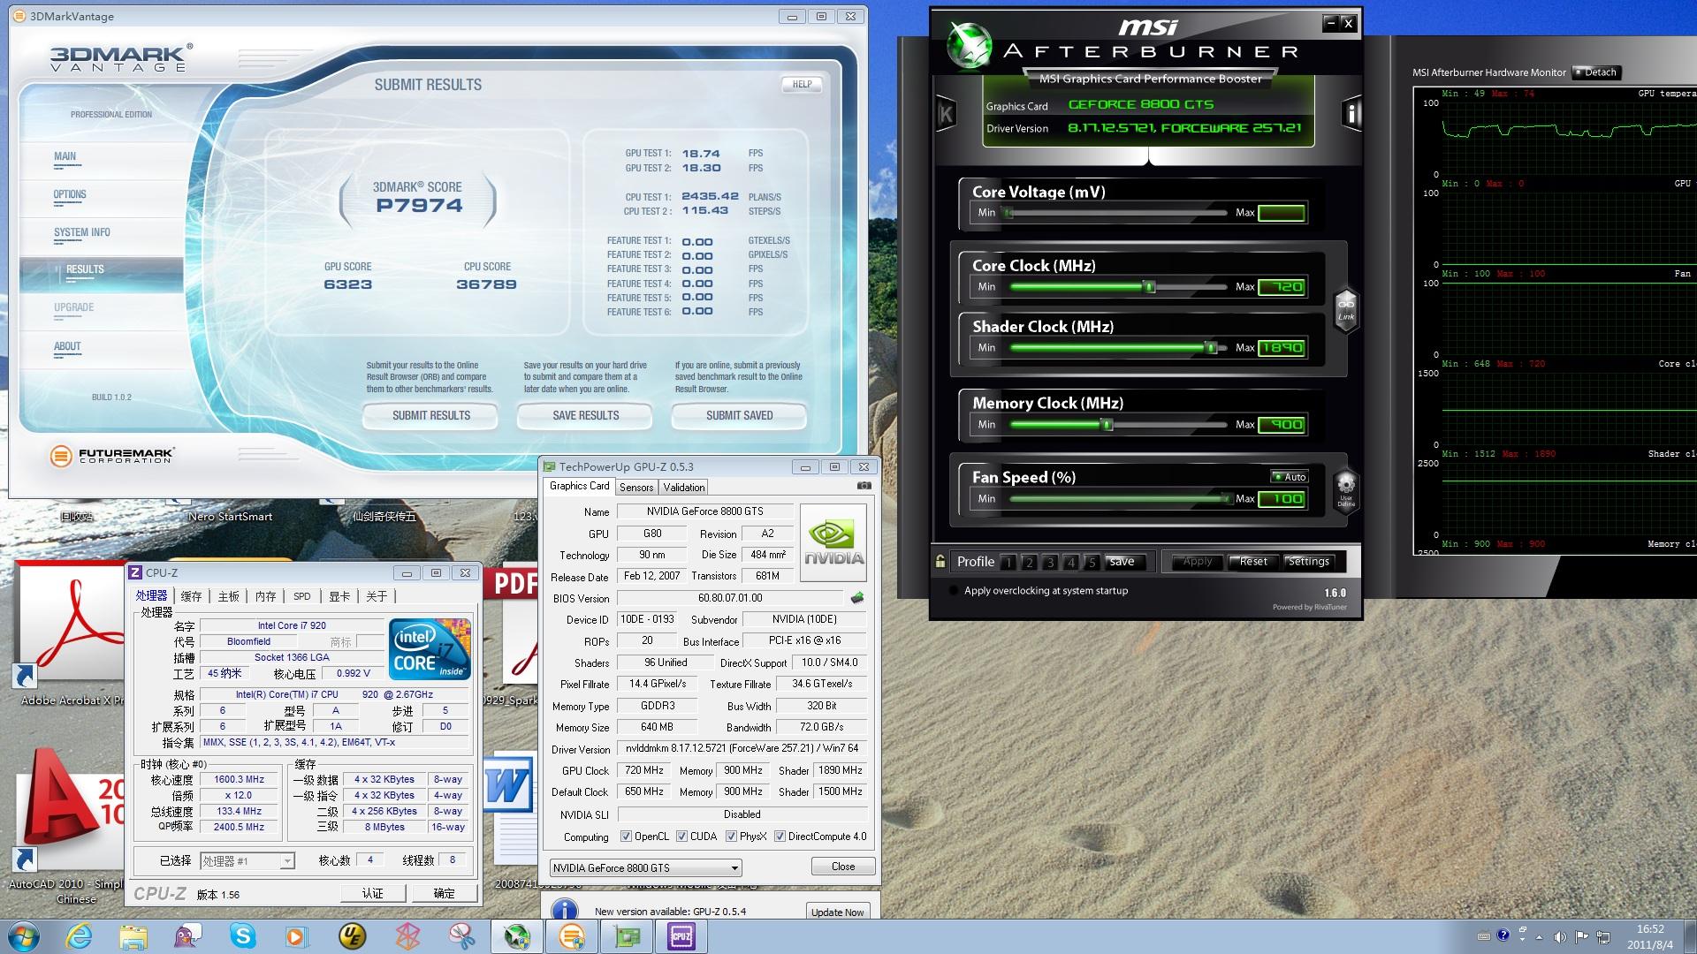Open the SPD tab in CPU-Z

coord(301,596)
